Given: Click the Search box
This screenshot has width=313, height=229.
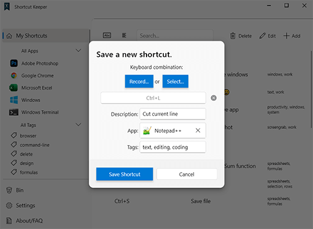Looking at the screenshot, I should (175, 36).
